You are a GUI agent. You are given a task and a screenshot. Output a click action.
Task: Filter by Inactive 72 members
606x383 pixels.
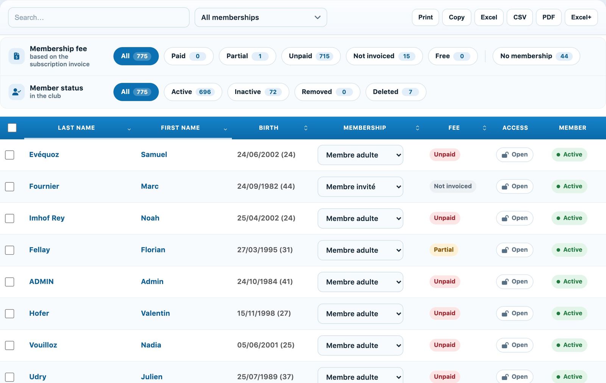click(x=258, y=92)
